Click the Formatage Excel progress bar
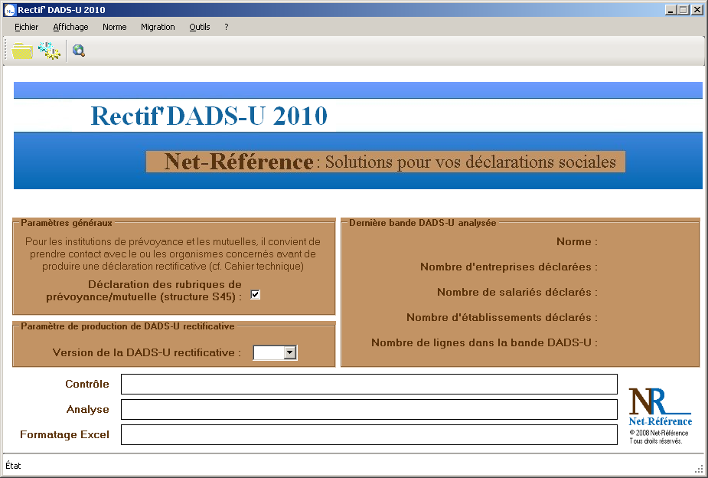This screenshot has height=478, width=708. click(x=369, y=434)
